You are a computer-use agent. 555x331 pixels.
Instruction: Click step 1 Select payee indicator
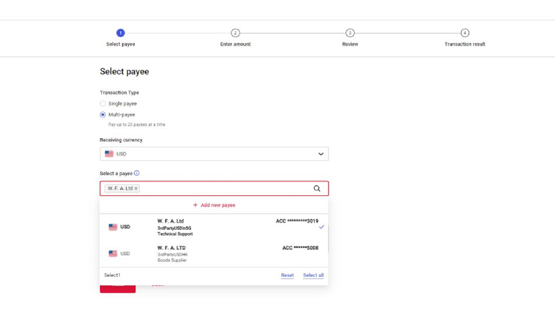pos(121,33)
